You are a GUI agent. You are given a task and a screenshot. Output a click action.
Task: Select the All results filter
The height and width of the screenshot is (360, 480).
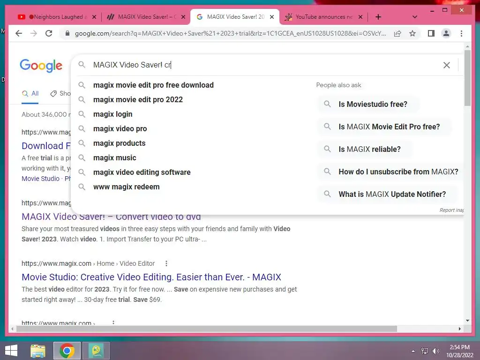tap(30, 94)
